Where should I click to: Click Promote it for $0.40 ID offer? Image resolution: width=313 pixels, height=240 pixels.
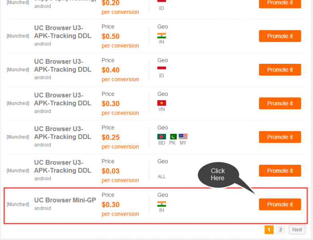point(280,70)
